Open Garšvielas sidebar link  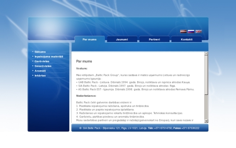pyautogui.click(x=42, y=61)
